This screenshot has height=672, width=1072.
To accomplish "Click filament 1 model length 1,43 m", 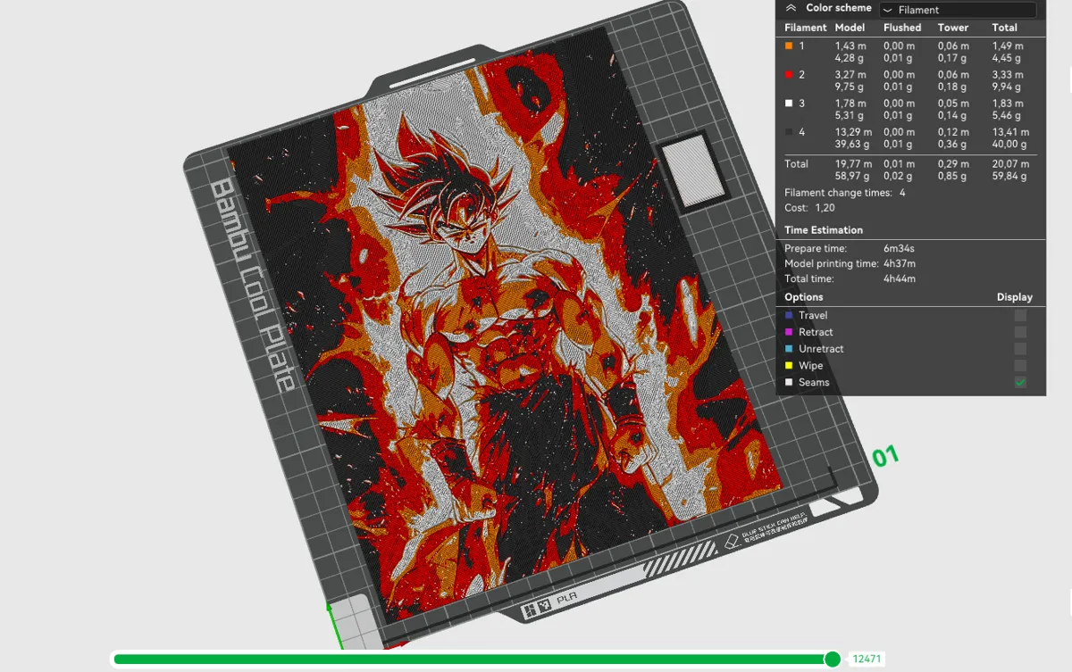I will (850, 46).
